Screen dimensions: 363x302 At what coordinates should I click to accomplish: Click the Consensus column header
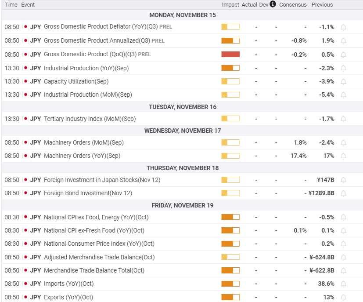pyautogui.click(x=293, y=5)
